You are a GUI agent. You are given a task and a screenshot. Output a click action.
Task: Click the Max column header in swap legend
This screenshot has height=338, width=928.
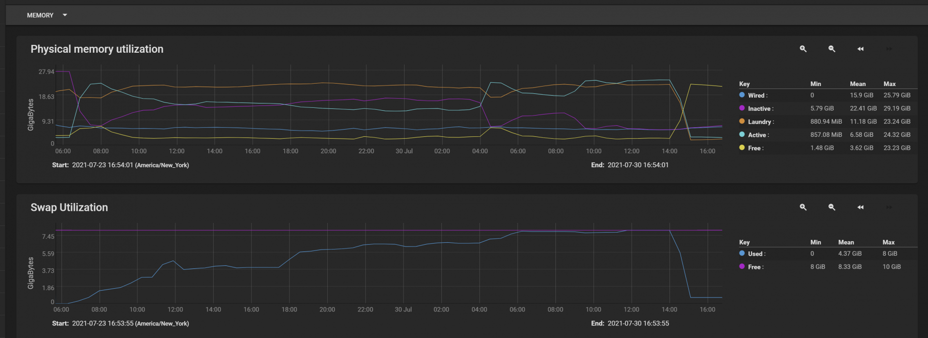(888, 242)
